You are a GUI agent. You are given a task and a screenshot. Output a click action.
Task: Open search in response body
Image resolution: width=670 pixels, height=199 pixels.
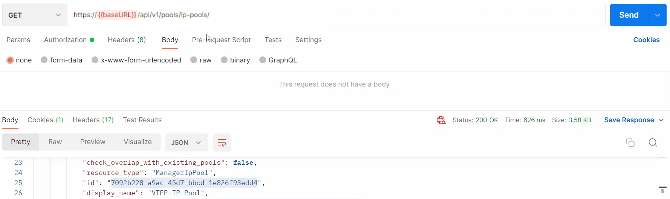653,143
